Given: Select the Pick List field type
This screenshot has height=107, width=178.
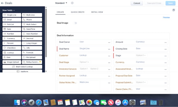Looking at the screenshot, I should point(12,24).
